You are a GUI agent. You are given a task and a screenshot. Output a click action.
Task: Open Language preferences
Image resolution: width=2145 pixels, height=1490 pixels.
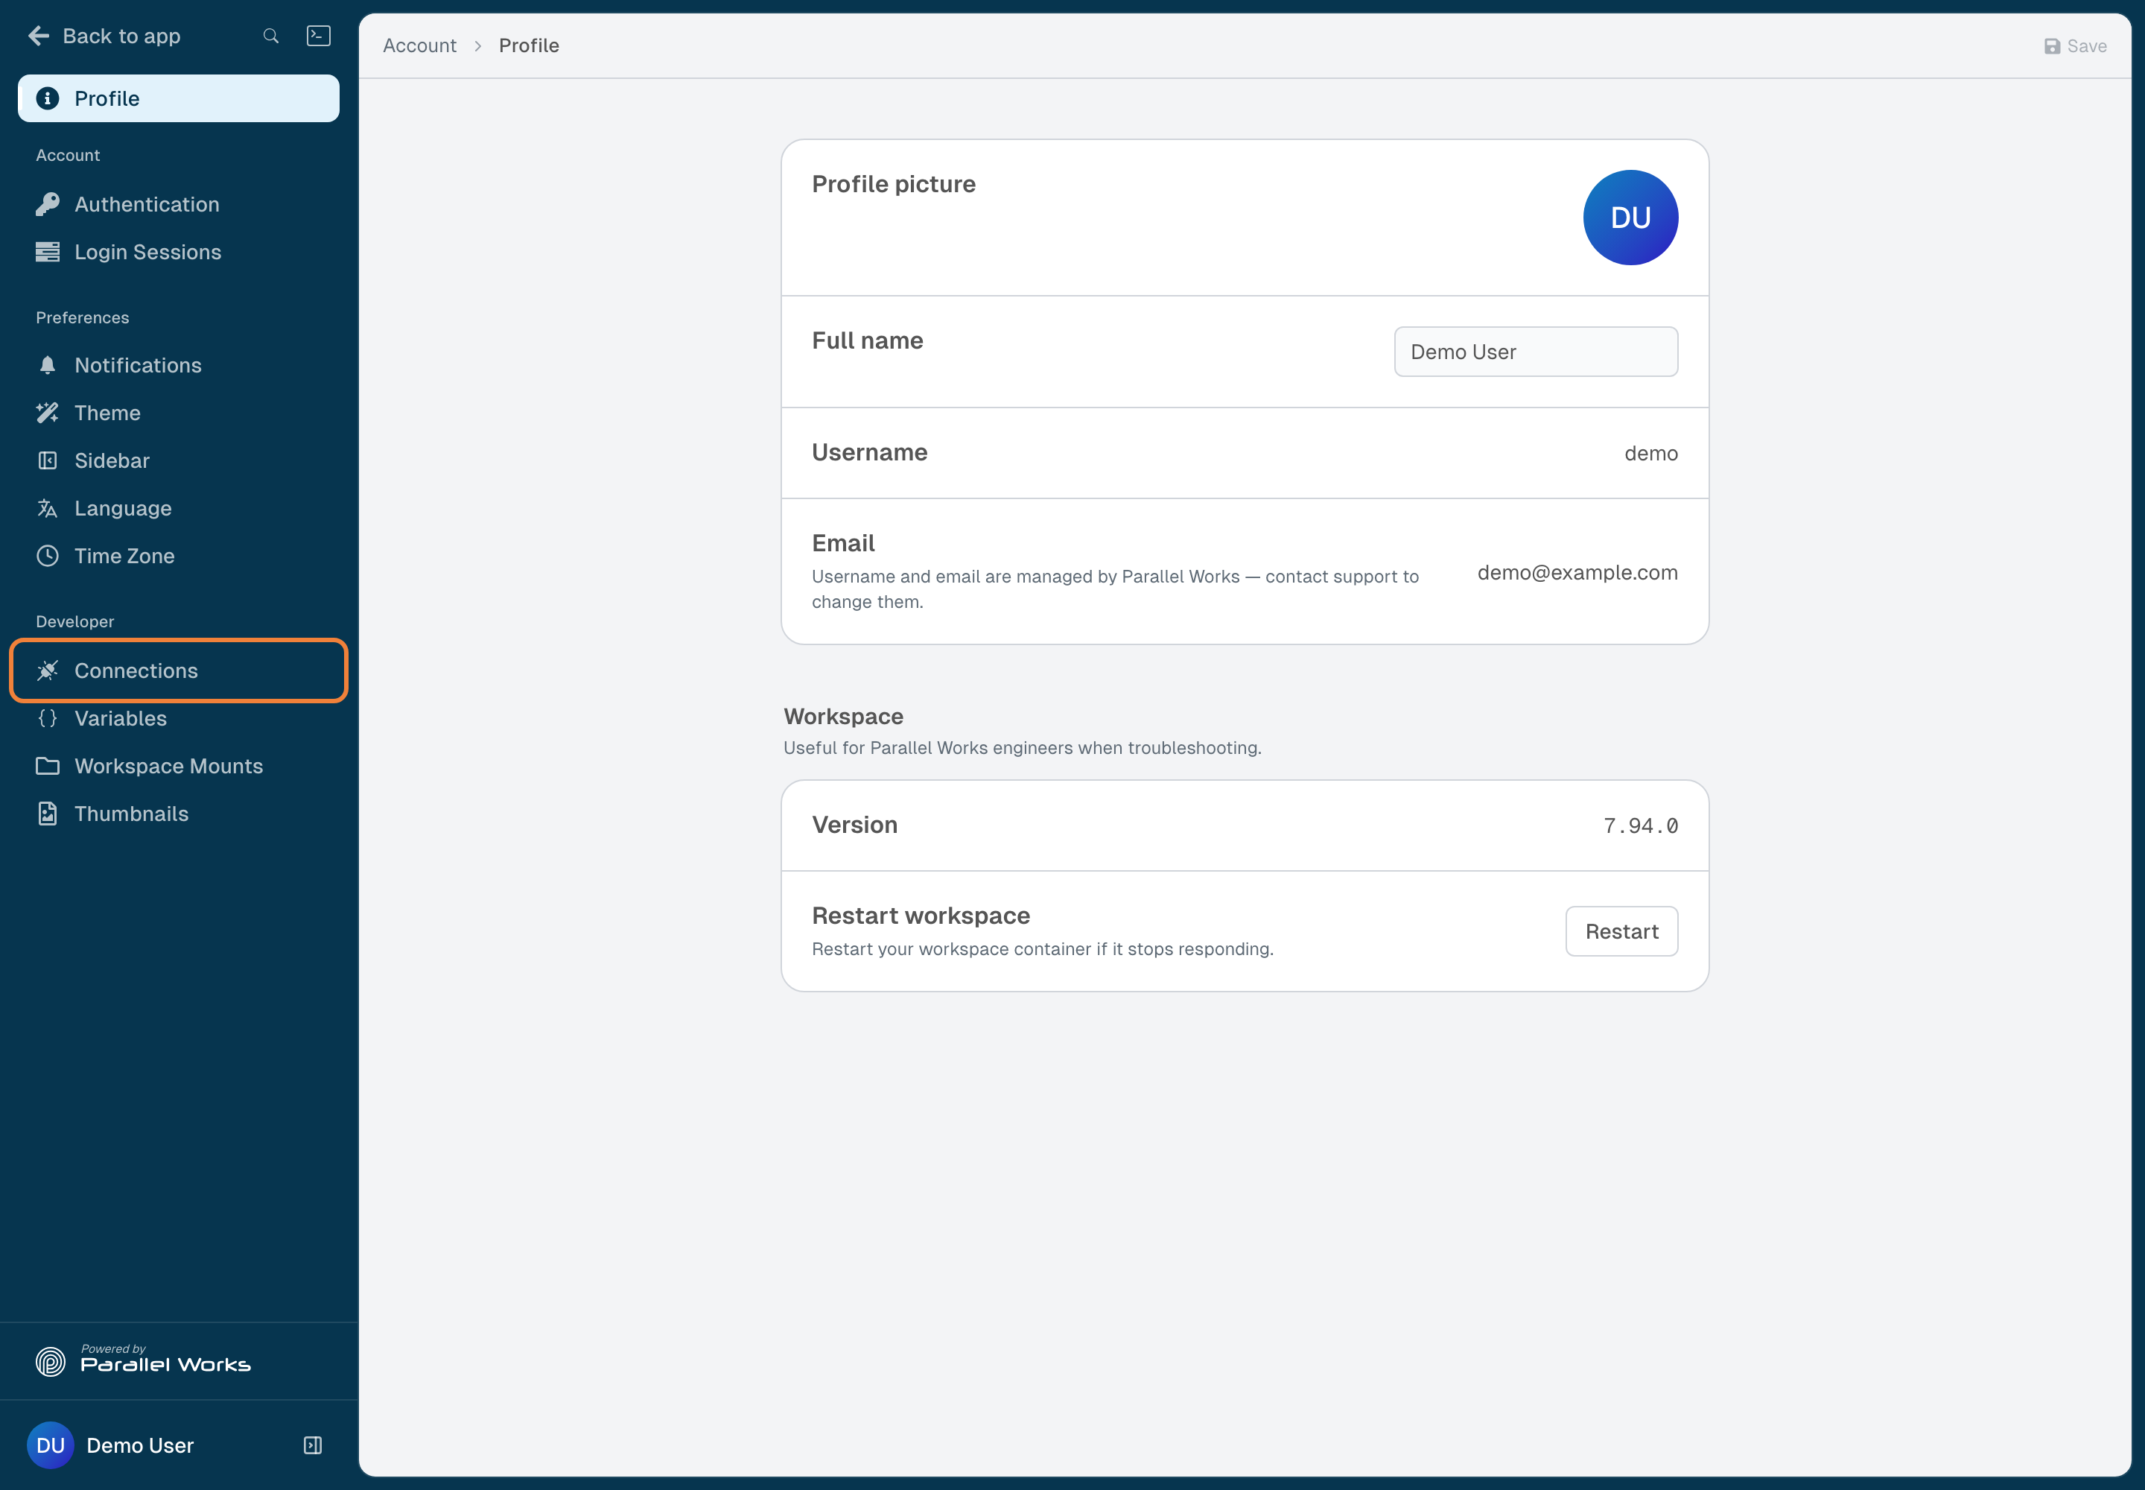(178, 508)
